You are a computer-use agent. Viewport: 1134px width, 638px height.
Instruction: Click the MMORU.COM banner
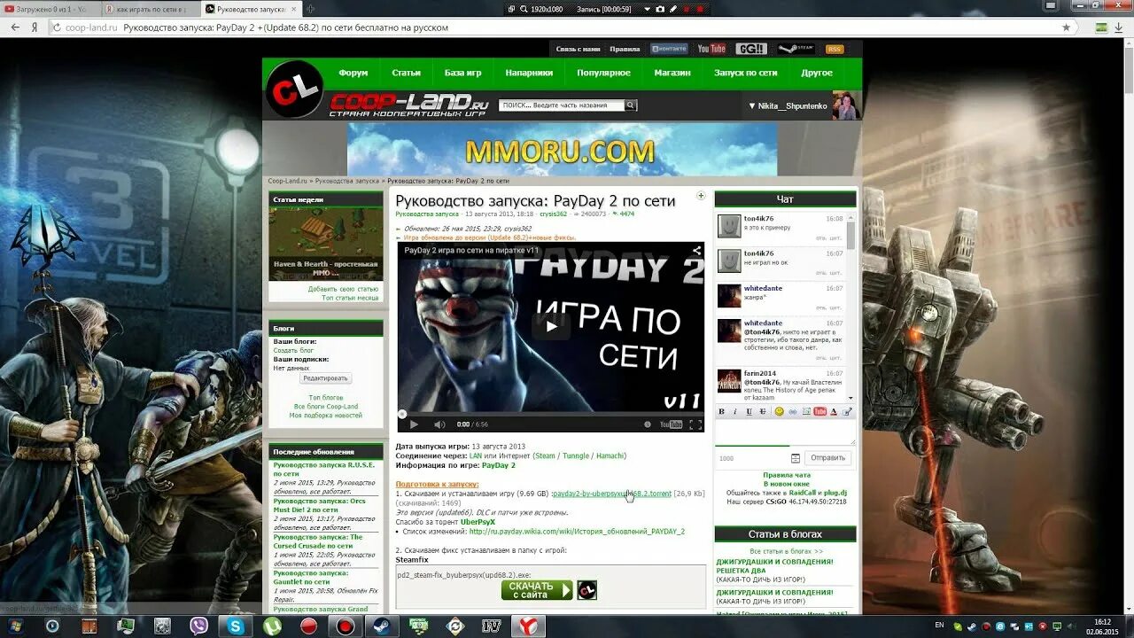(562, 149)
